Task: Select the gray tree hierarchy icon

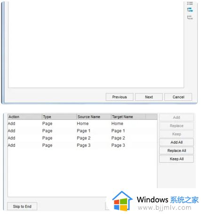Action: tap(190, 17)
